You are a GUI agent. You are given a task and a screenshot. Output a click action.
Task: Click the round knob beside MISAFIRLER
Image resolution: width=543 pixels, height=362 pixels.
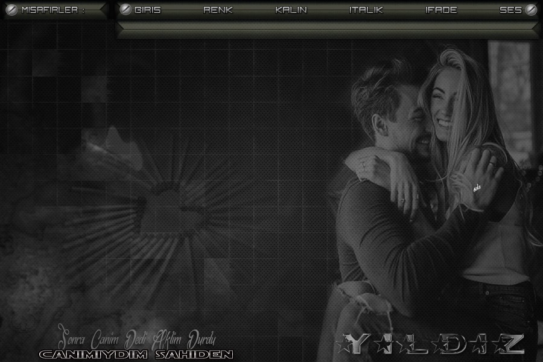pos(11,10)
